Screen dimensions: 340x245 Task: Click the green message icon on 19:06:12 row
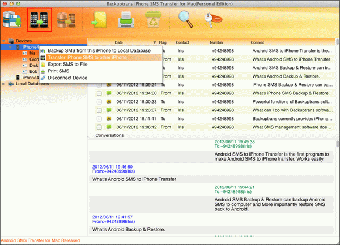pyautogui.click(x=109, y=127)
